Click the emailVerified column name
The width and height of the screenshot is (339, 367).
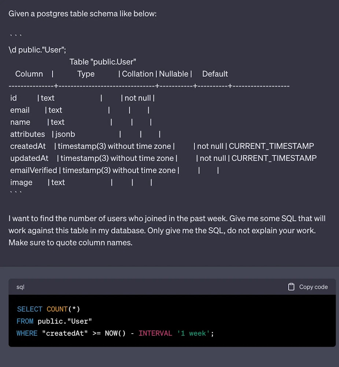coord(33,170)
